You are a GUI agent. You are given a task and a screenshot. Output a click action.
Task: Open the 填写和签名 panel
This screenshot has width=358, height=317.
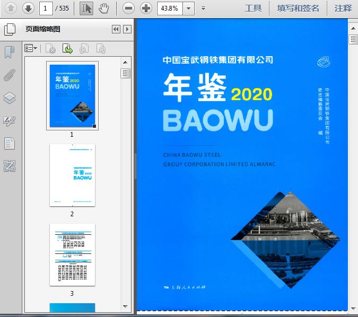click(x=298, y=8)
